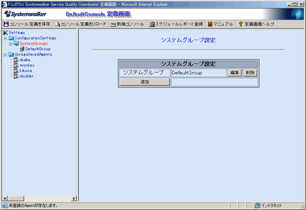Open the manual book icon
The width and height of the screenshot is (306, 210).
(x=210, y=24)
